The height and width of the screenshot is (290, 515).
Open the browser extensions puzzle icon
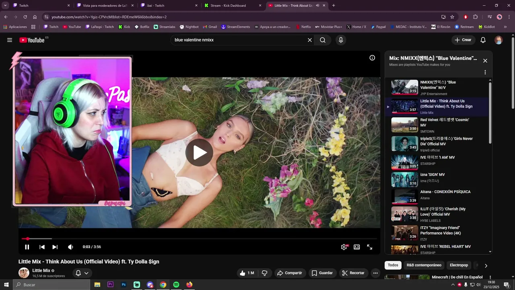click(x=476, y=17)
